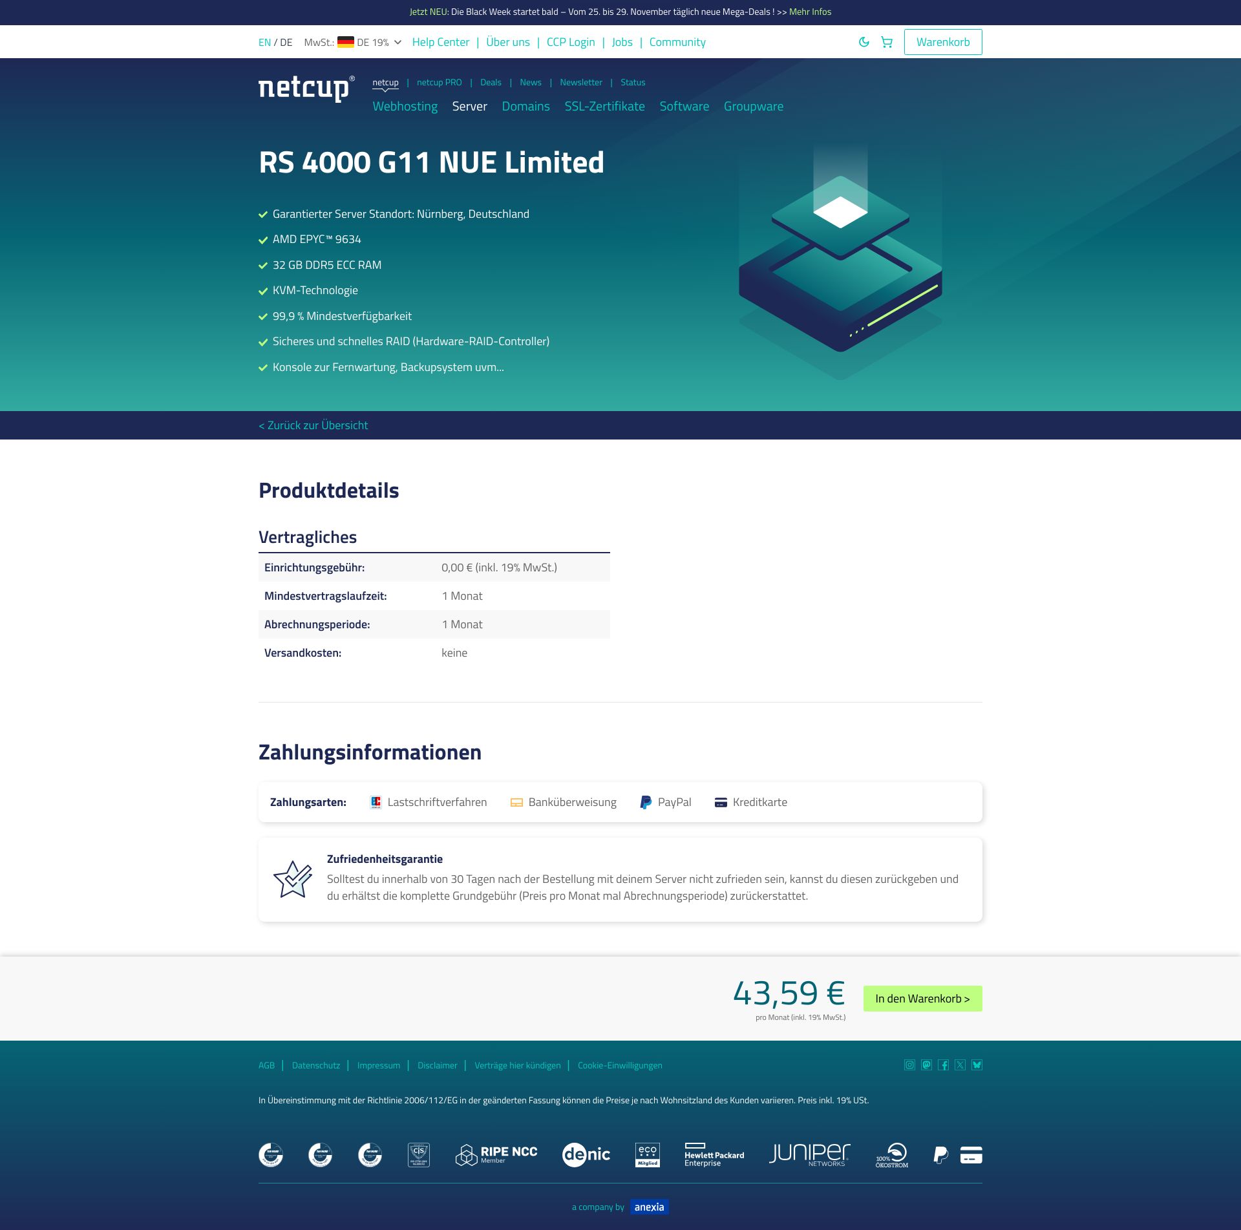Screen dimensions: 1241x1230
Task: Open the Community link
Action: click(677, 42)
